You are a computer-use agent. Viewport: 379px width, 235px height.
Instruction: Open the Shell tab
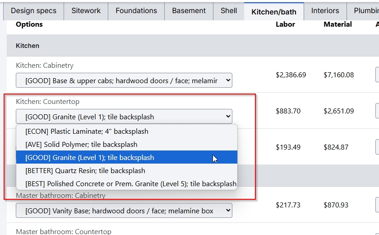(229, 11)
